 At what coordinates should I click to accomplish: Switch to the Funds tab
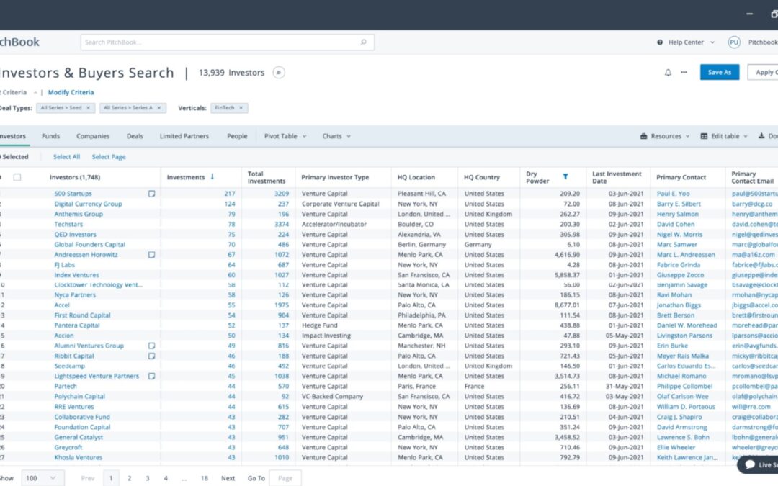[50, 136]
